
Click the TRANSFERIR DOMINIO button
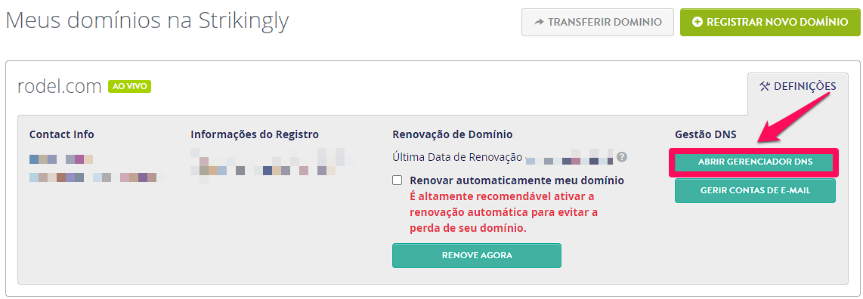tap(598, 22)
